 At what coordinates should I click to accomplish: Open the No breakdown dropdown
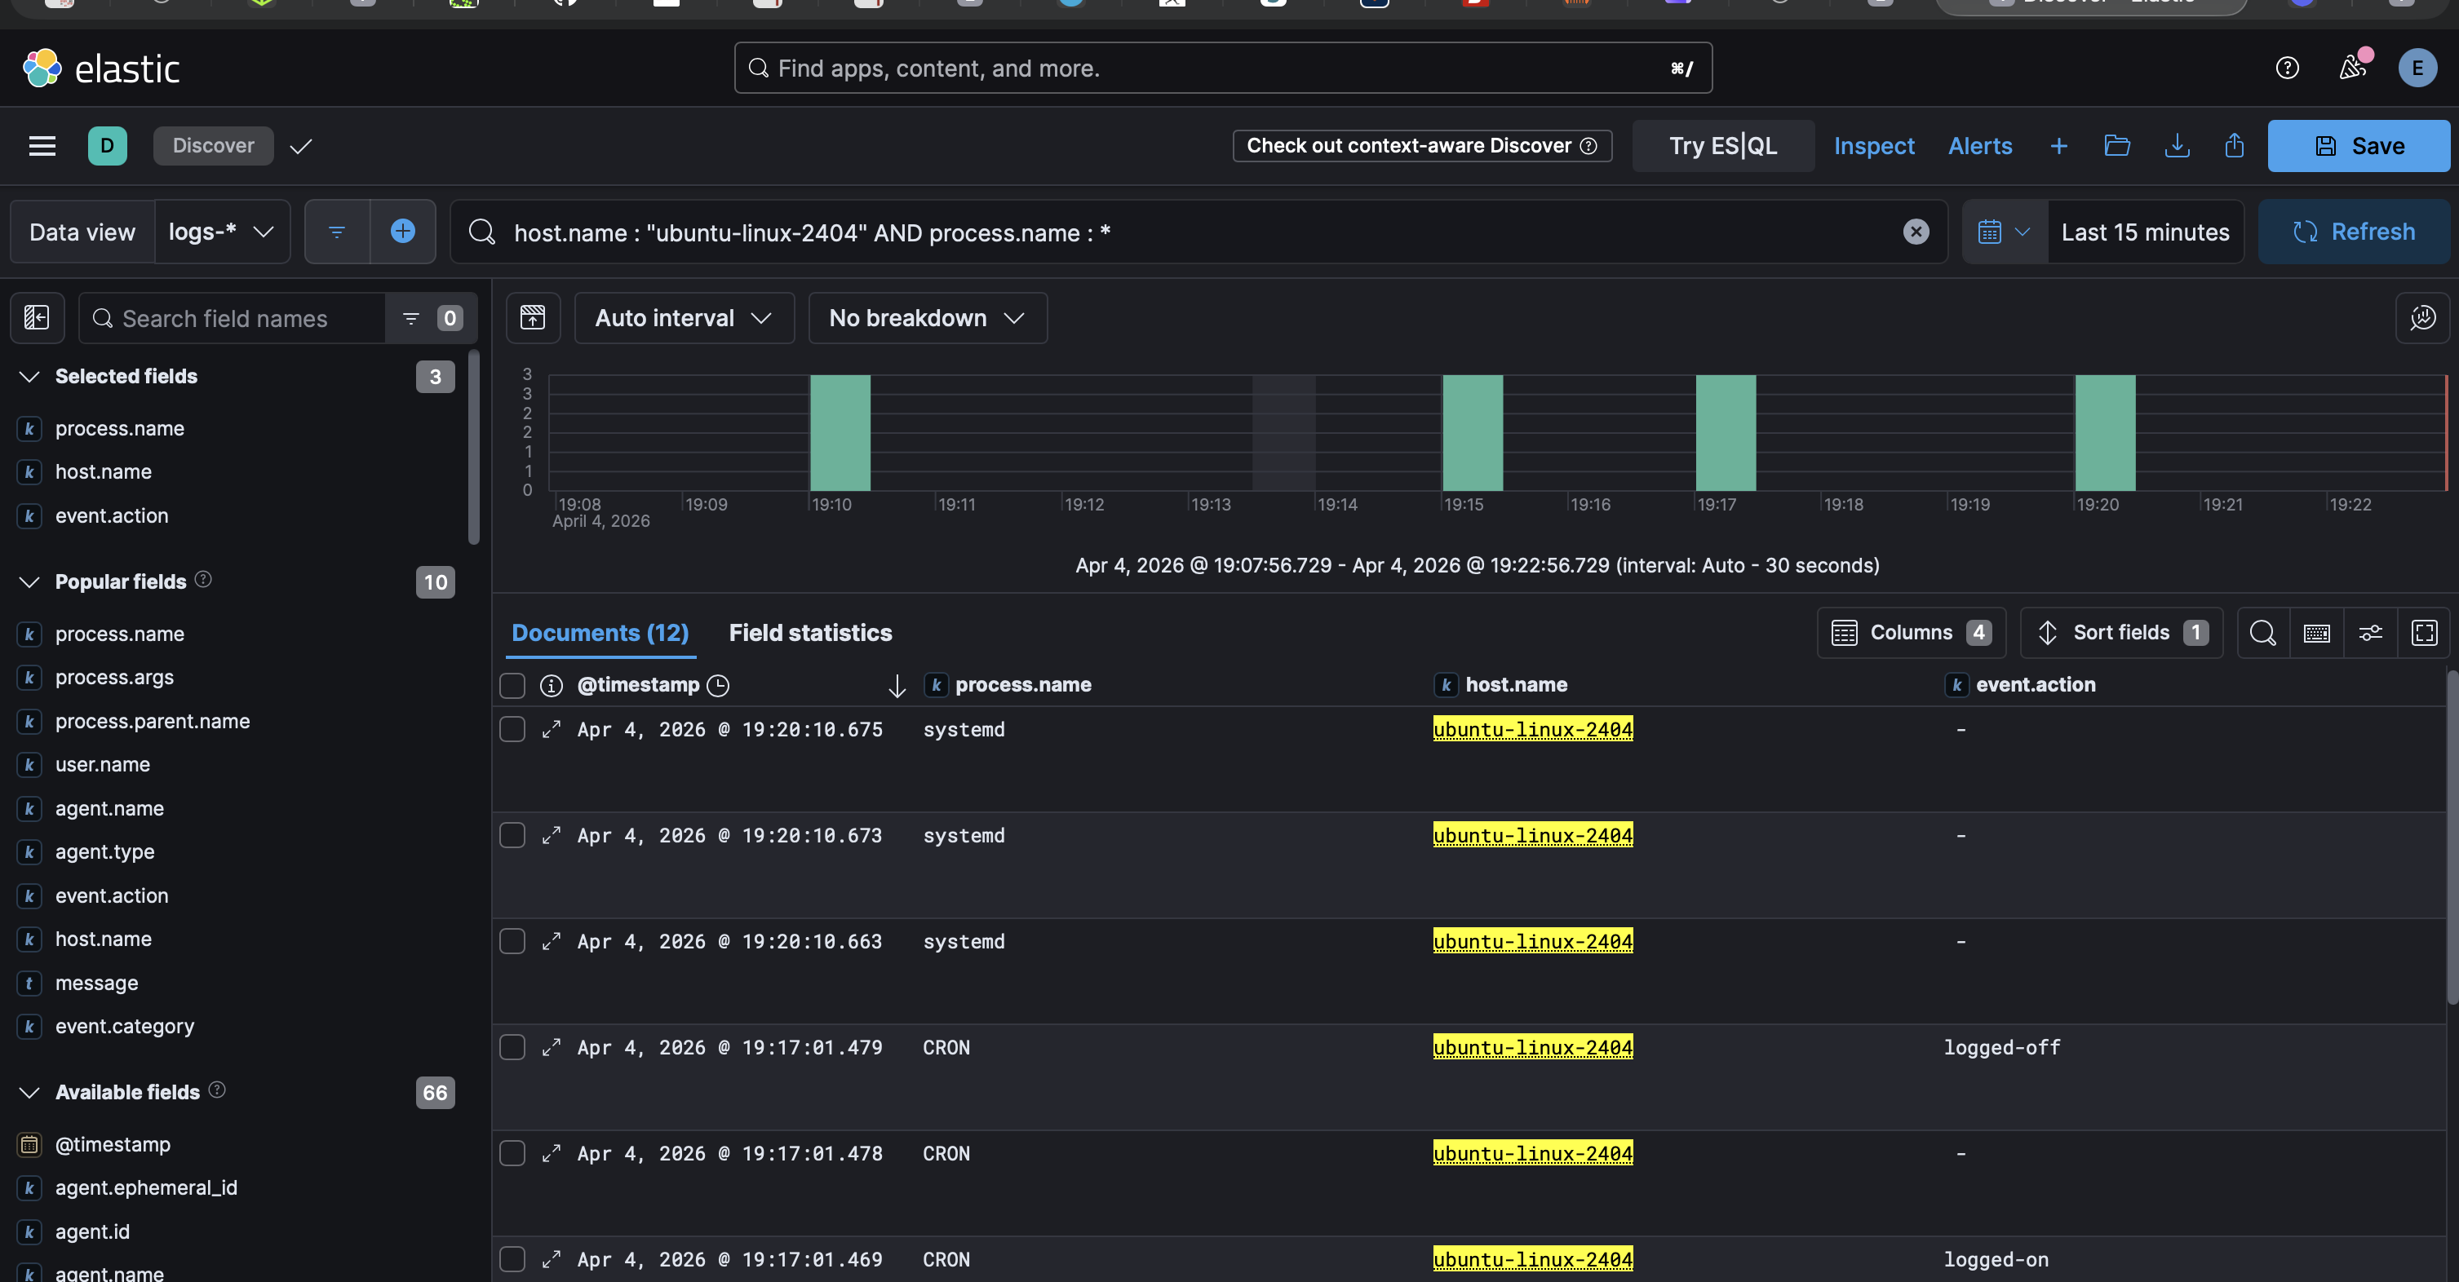[x=927, y=317]
